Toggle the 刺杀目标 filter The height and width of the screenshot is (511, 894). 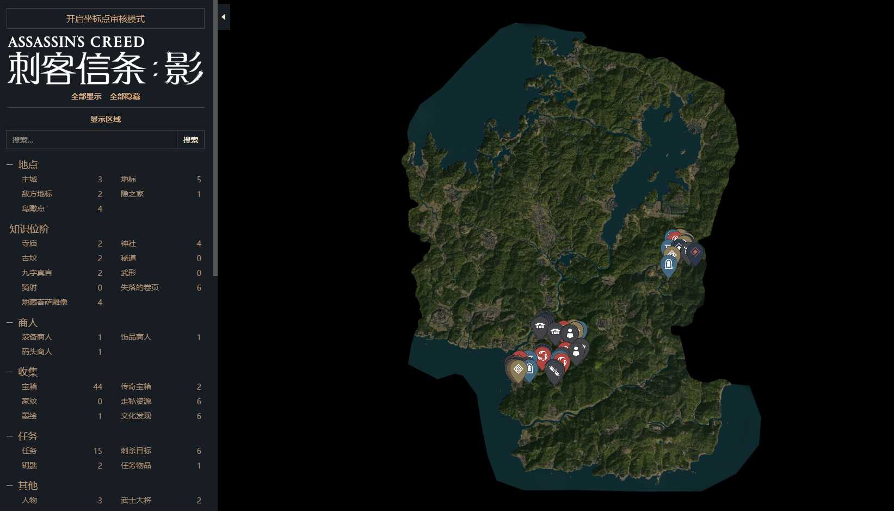pyautogui.click(x=136, y=451)
